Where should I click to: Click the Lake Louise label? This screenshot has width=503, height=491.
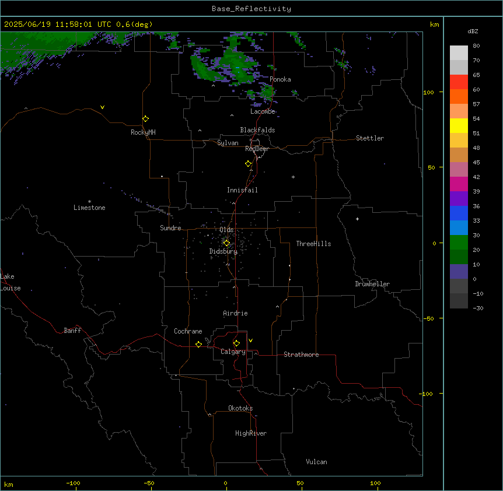[x=11, y=282]
